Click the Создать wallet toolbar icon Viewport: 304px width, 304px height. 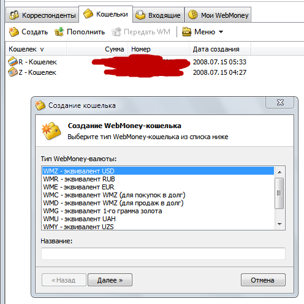14,32
